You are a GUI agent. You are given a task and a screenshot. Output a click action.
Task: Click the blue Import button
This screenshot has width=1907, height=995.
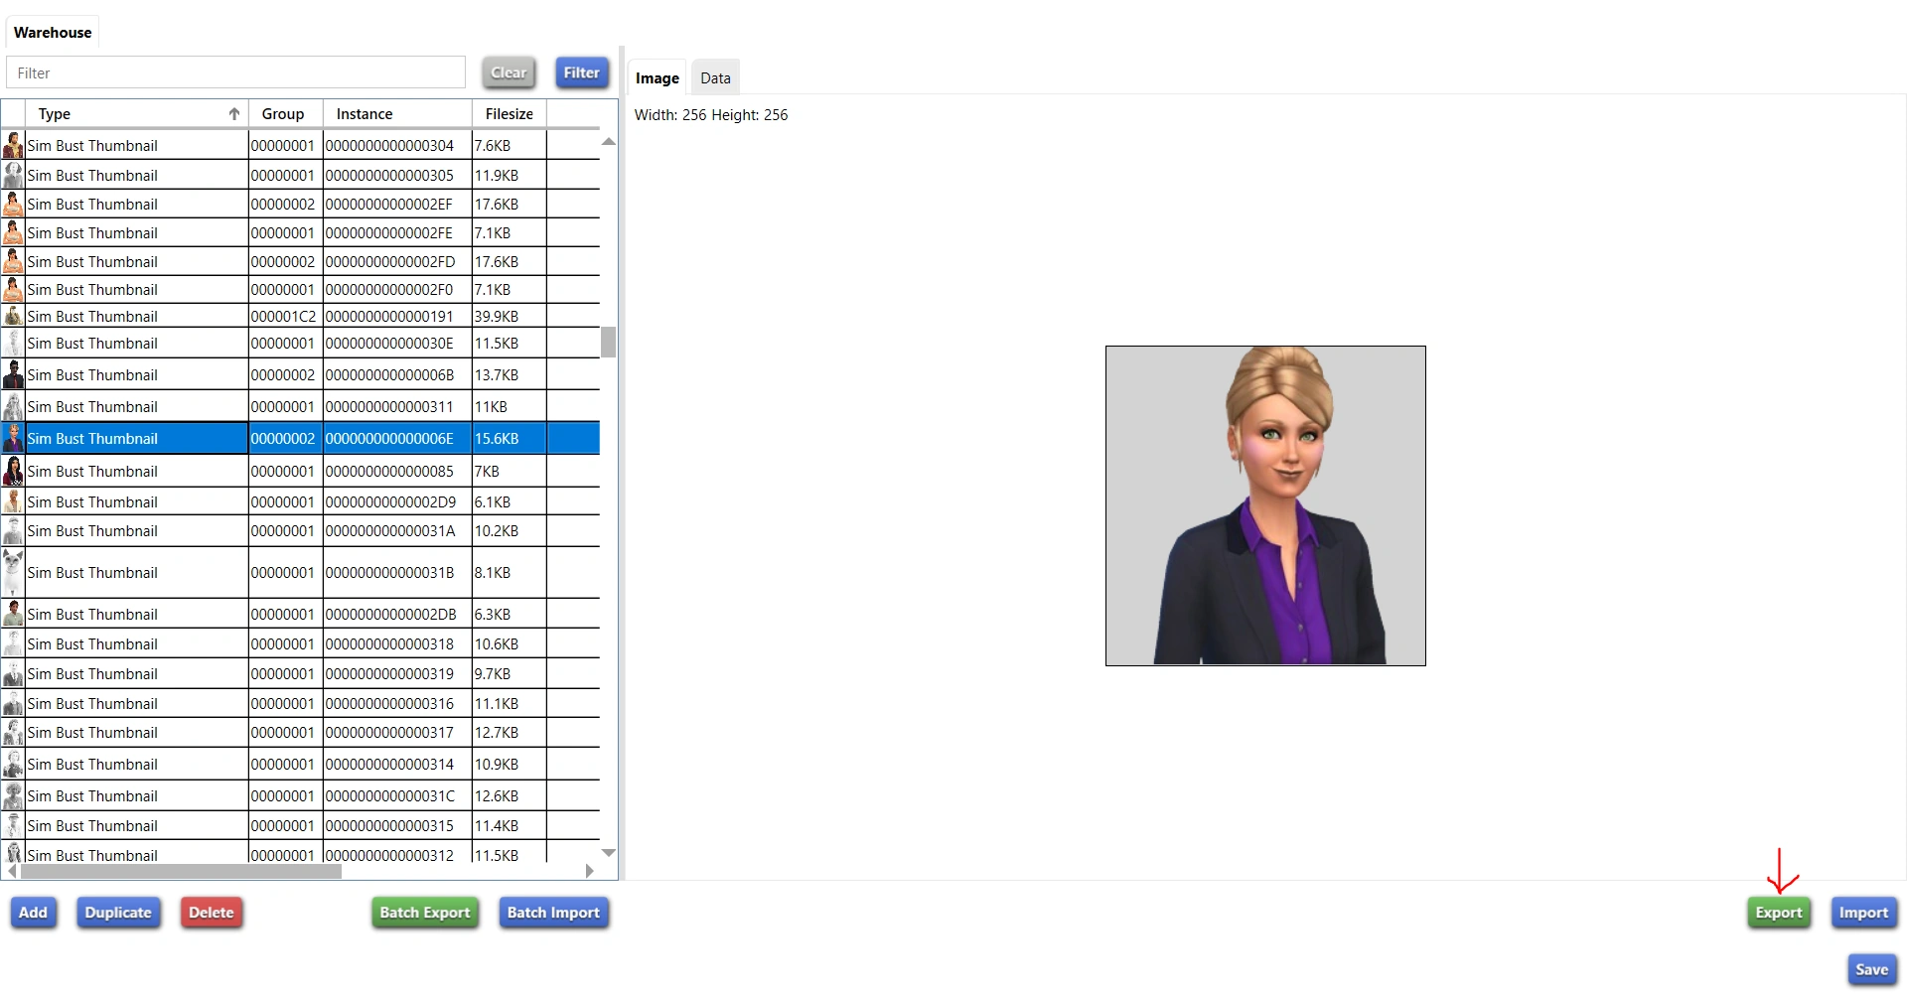pos(1863,913)
